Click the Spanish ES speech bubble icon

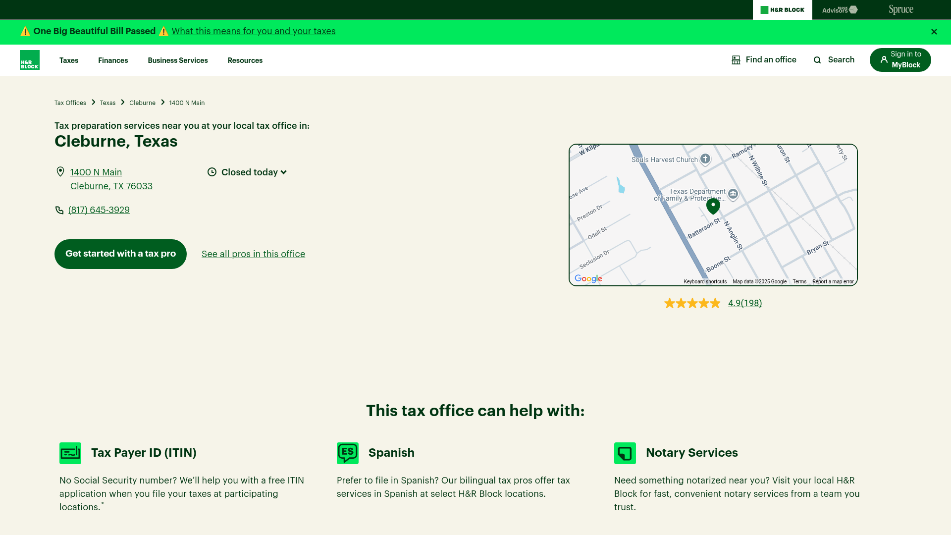pyautogui.click(x=348, y=453)
